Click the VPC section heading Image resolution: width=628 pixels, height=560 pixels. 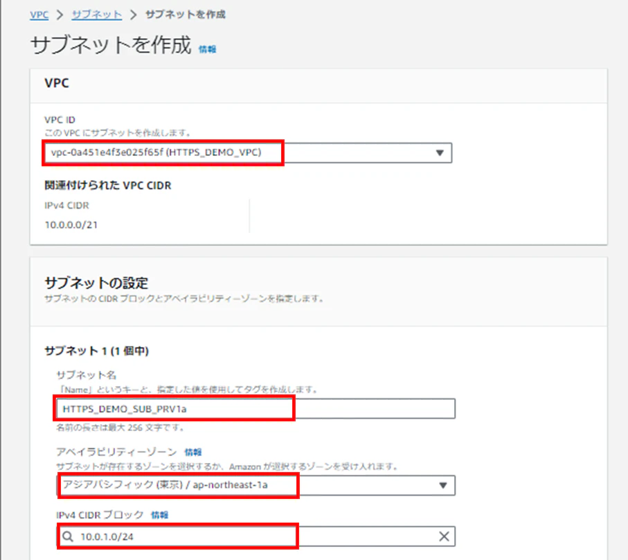click(57, 83)
